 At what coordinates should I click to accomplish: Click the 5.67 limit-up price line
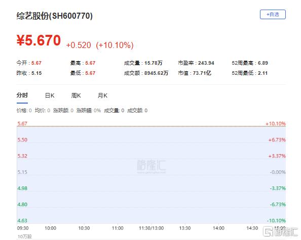point(152,126)
